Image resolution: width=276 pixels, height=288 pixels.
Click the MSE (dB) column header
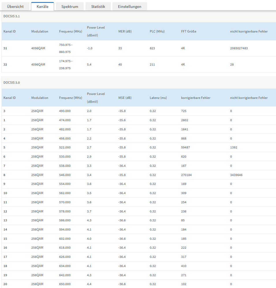125,98
